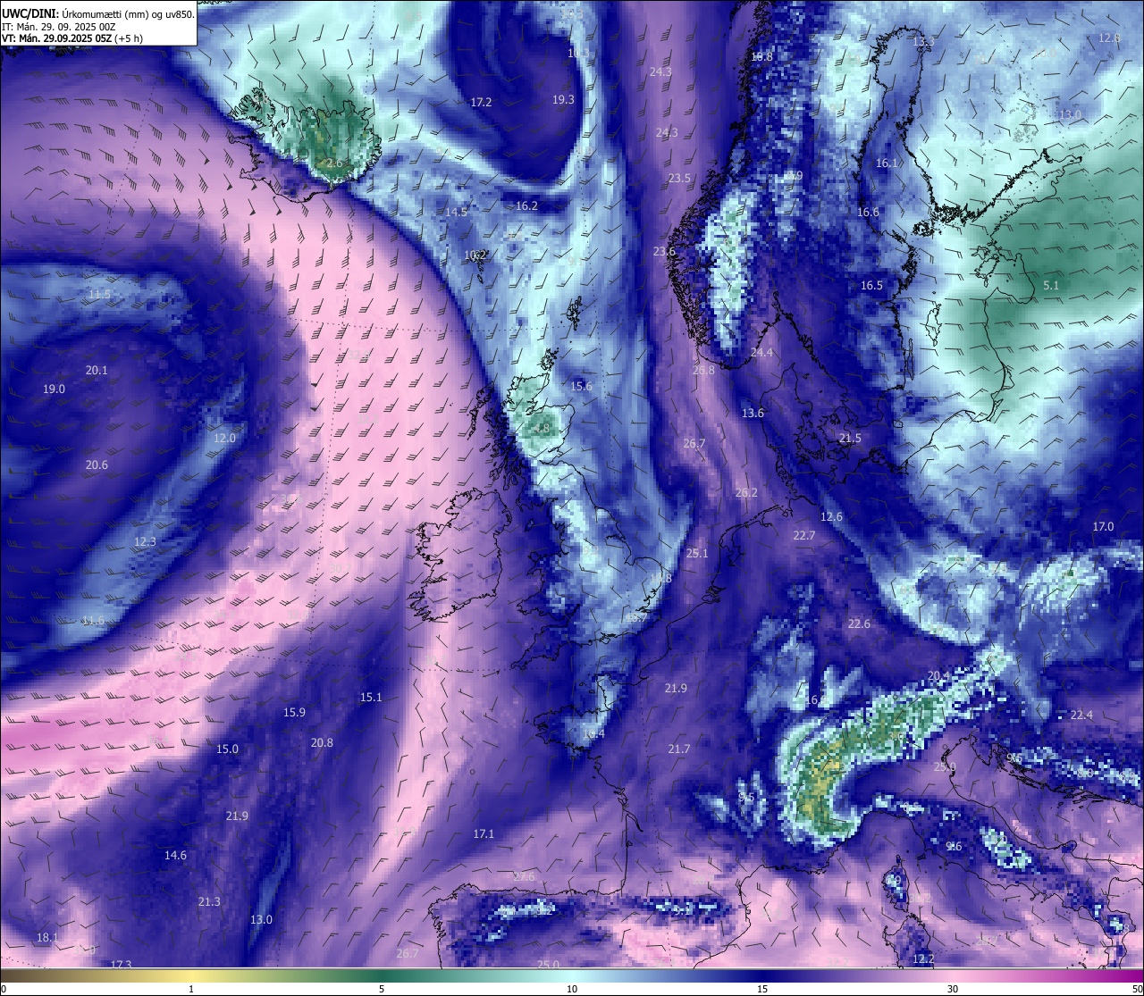Click the 21.7 value over France
Image resolution: width=1144 pixels, height=996 pixels.
678,749
